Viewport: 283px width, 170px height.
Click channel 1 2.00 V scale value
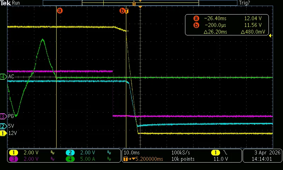pos(31,153)
